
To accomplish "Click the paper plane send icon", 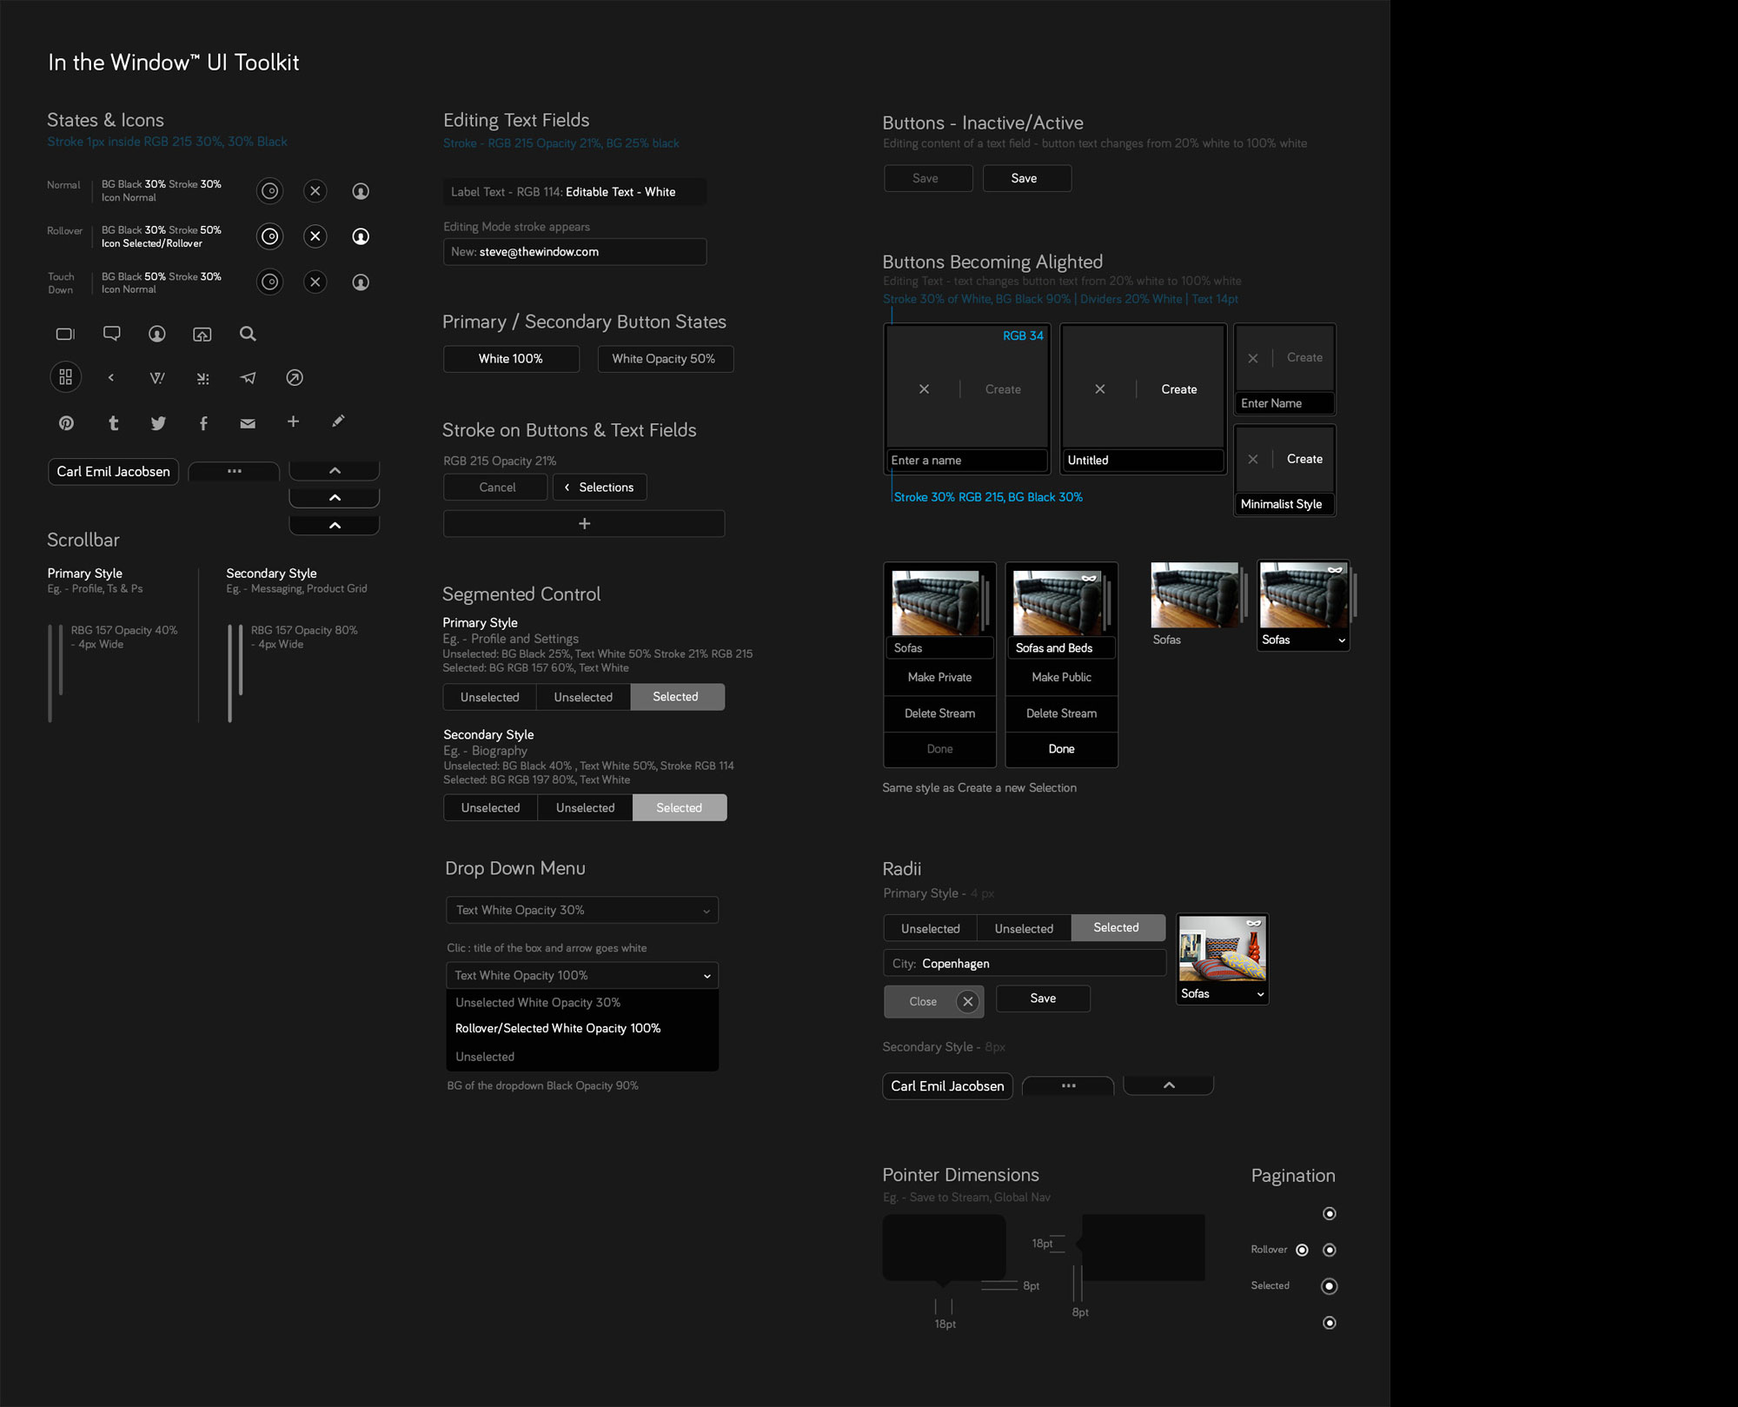I will (249, 378).
